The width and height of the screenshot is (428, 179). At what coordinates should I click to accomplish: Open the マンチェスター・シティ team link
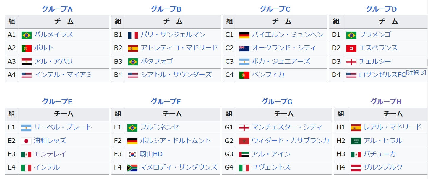click(287, 127)
